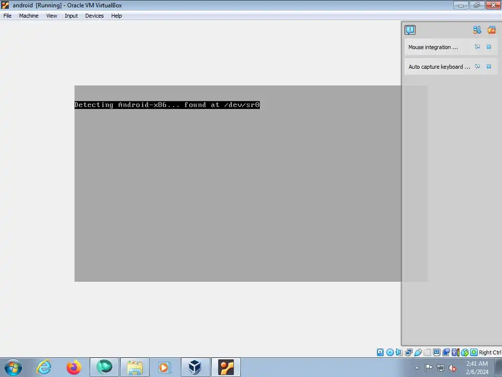Click the delete all notifications icon
The width and height of the screenshot is (502, 377).
pos(491,30)
